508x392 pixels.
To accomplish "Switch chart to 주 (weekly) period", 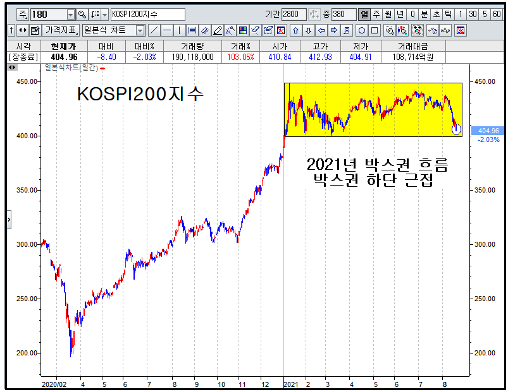I will [x=376, y=15].
